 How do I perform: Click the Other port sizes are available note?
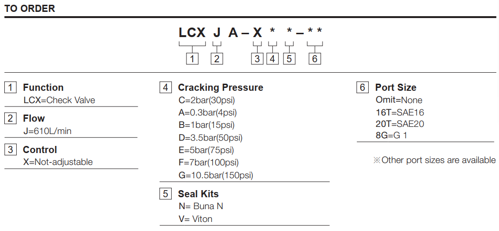(x=435, y=160)
